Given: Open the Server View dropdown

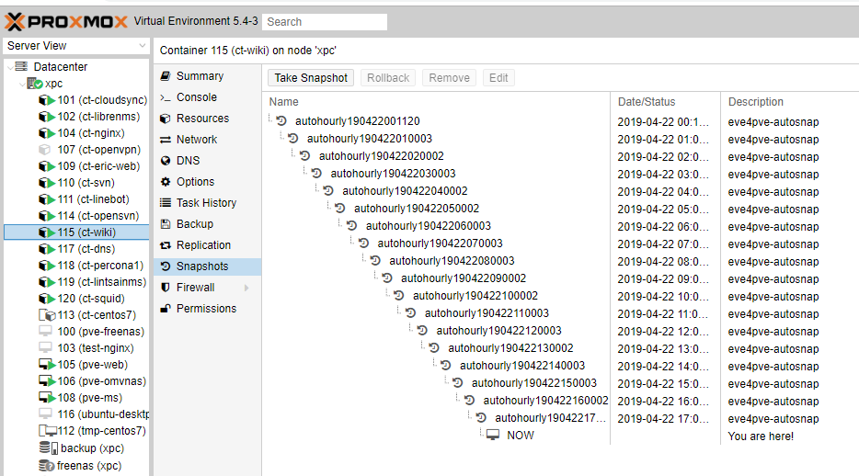Looking at the screenshot, I should pyautogui.click(x=76, y=46).
